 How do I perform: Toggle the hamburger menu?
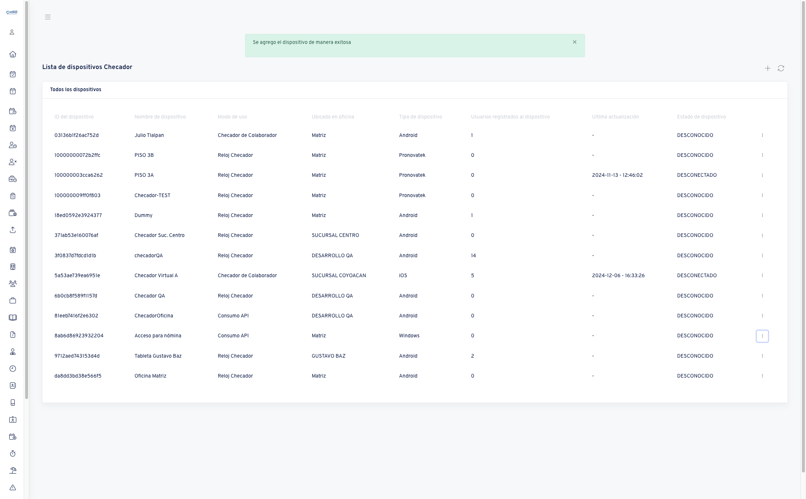coord(48,17)
